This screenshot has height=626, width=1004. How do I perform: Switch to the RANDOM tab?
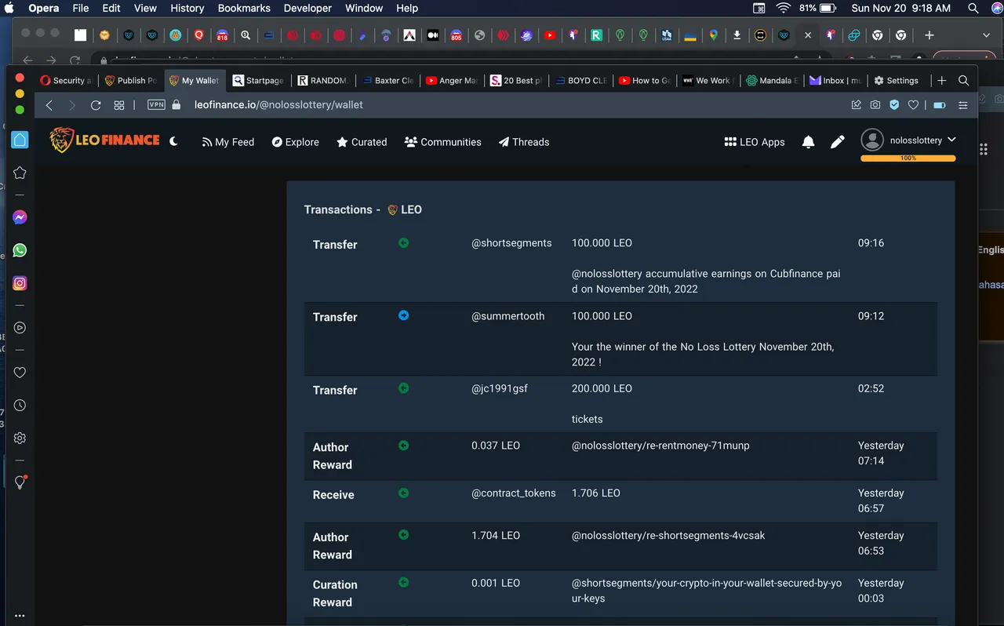(322, 80)
